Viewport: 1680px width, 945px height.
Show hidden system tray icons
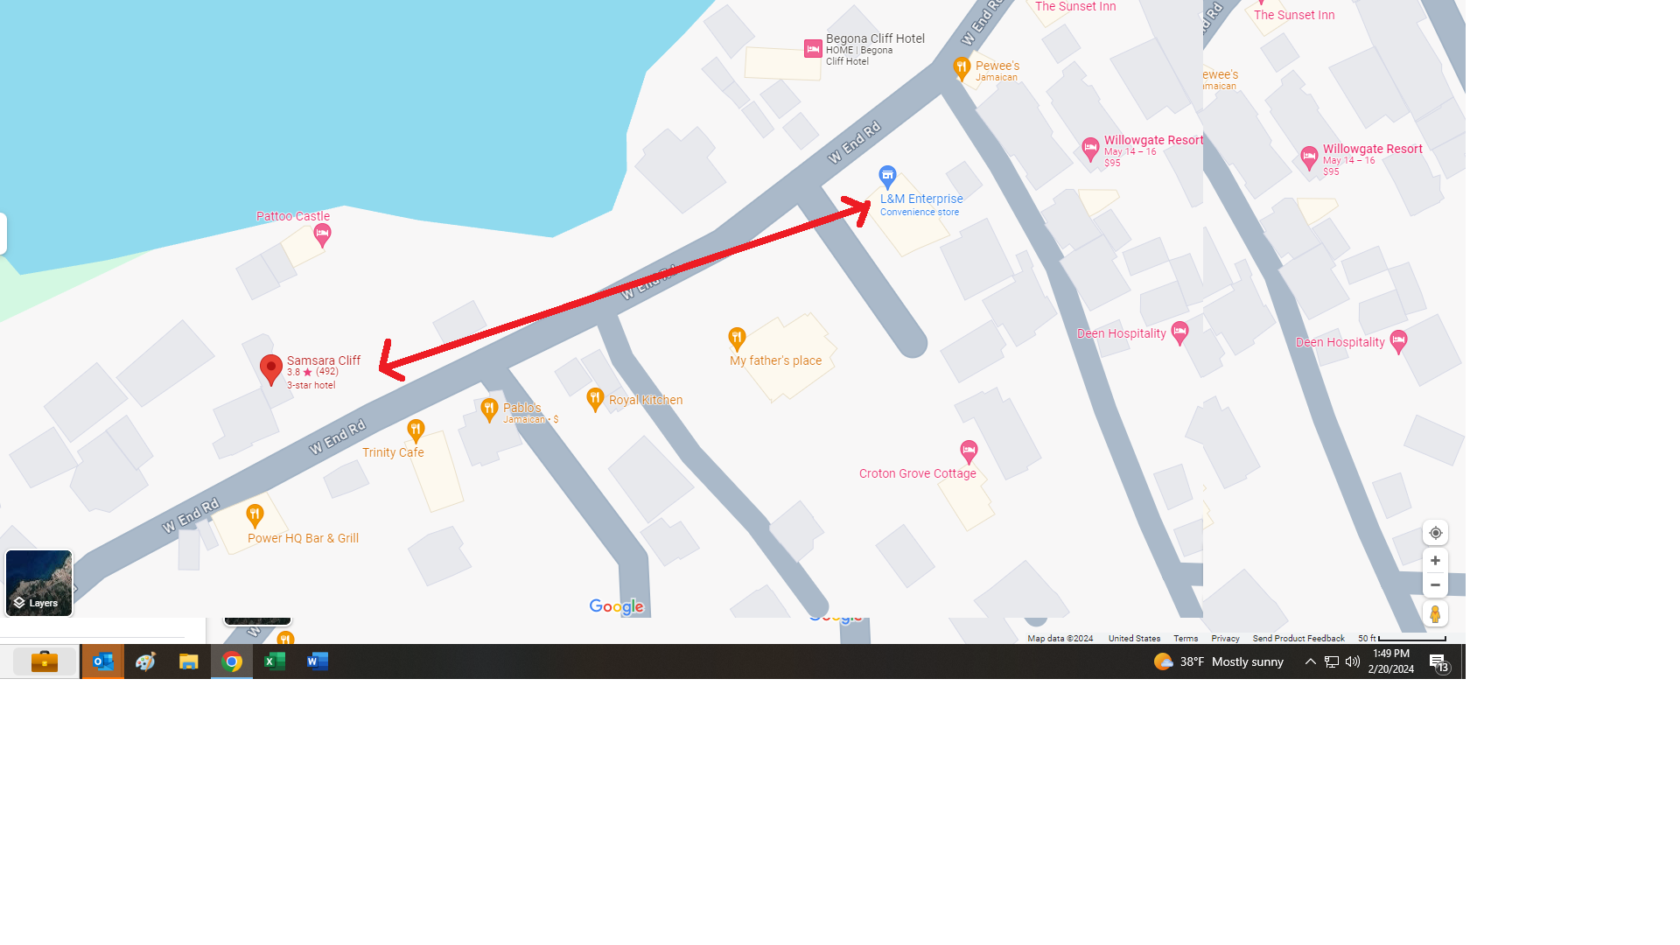click(1310, 661)
